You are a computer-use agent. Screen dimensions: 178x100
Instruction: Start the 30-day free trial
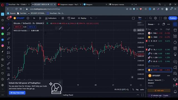pyautogui.click(x=17, y=93)
